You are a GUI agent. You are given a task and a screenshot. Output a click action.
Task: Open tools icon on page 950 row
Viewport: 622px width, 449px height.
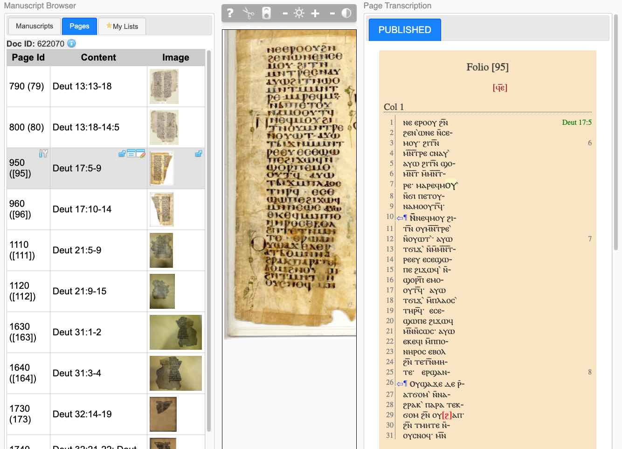tap(43, 153)
